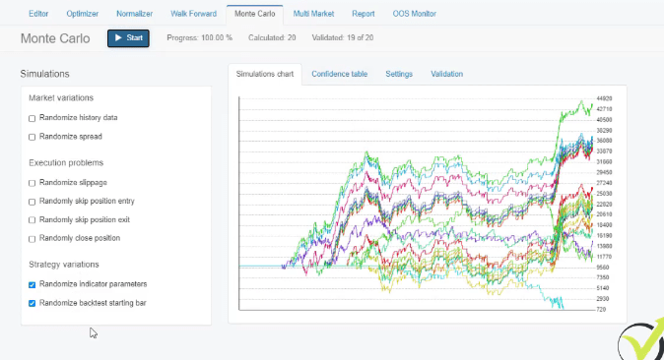Screen dimensions: 664x360
Task: Enable Randomize spread checkbox
Action: 33,137
